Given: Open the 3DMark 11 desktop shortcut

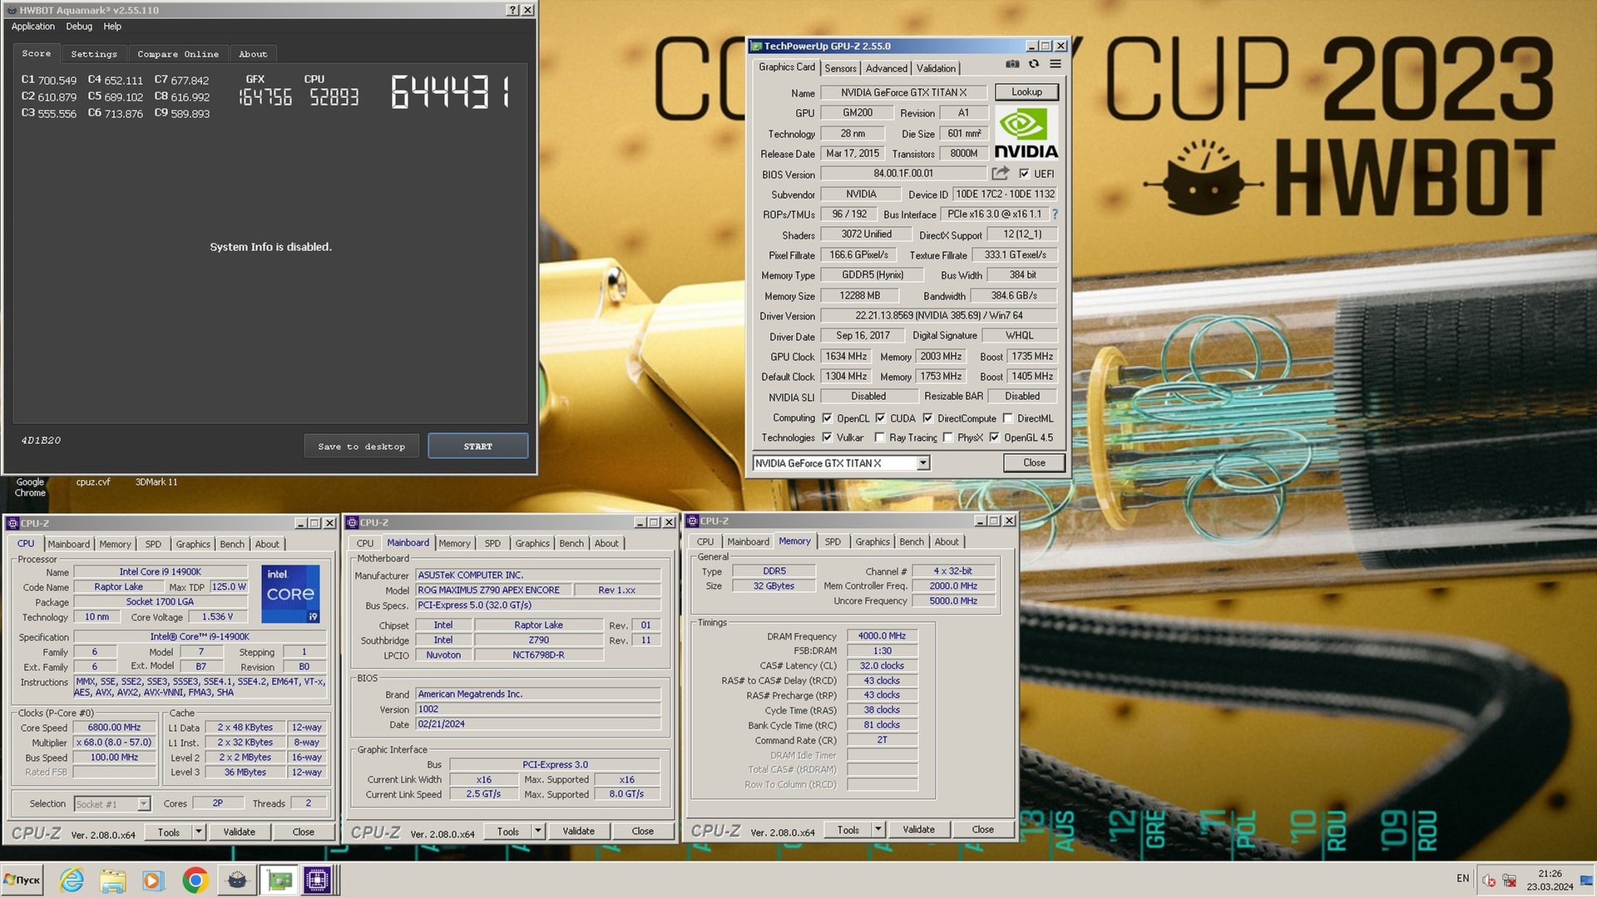Looking at the screenshot, I should (156, 482).
